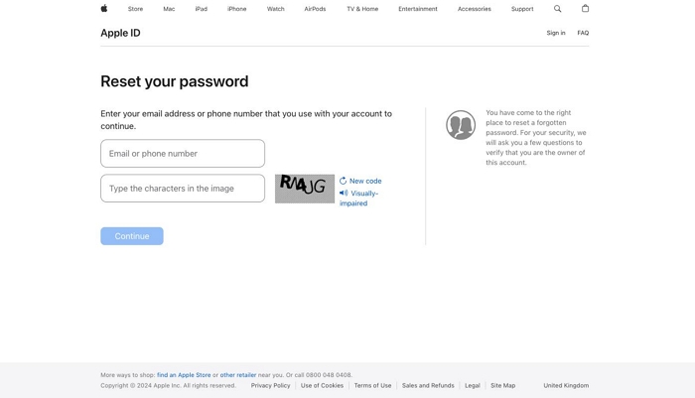
Task: Open the Privacy Policy footer link
Action: pyautogui.click(x=270, y=385)
